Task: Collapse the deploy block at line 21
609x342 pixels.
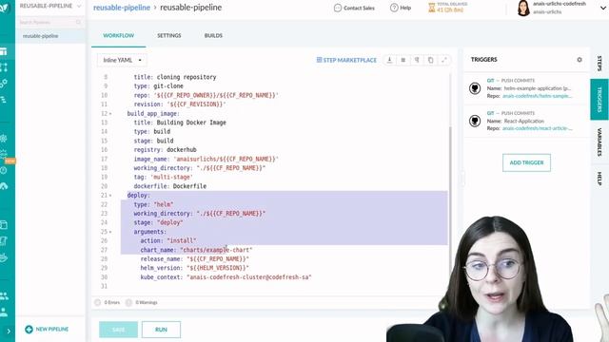Action: point(110,196)
